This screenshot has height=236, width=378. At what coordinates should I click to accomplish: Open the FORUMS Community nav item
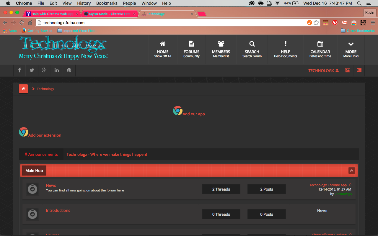tap(192, 50)
